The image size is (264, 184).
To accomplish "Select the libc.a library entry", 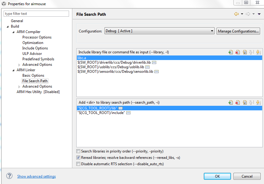I will [x=169, y=58].
